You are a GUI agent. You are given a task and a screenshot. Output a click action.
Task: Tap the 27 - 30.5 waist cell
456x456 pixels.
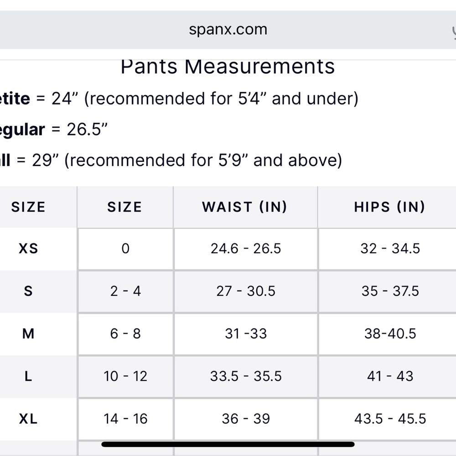click(x=246, y=291)
